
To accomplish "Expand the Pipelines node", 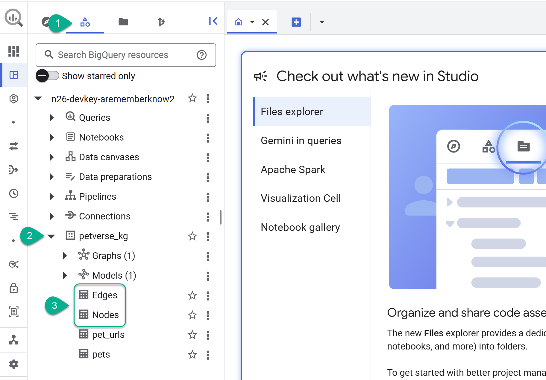I will click(51, 197).
